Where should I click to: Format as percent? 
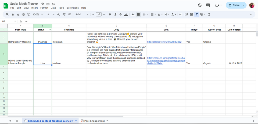[53, 14]
